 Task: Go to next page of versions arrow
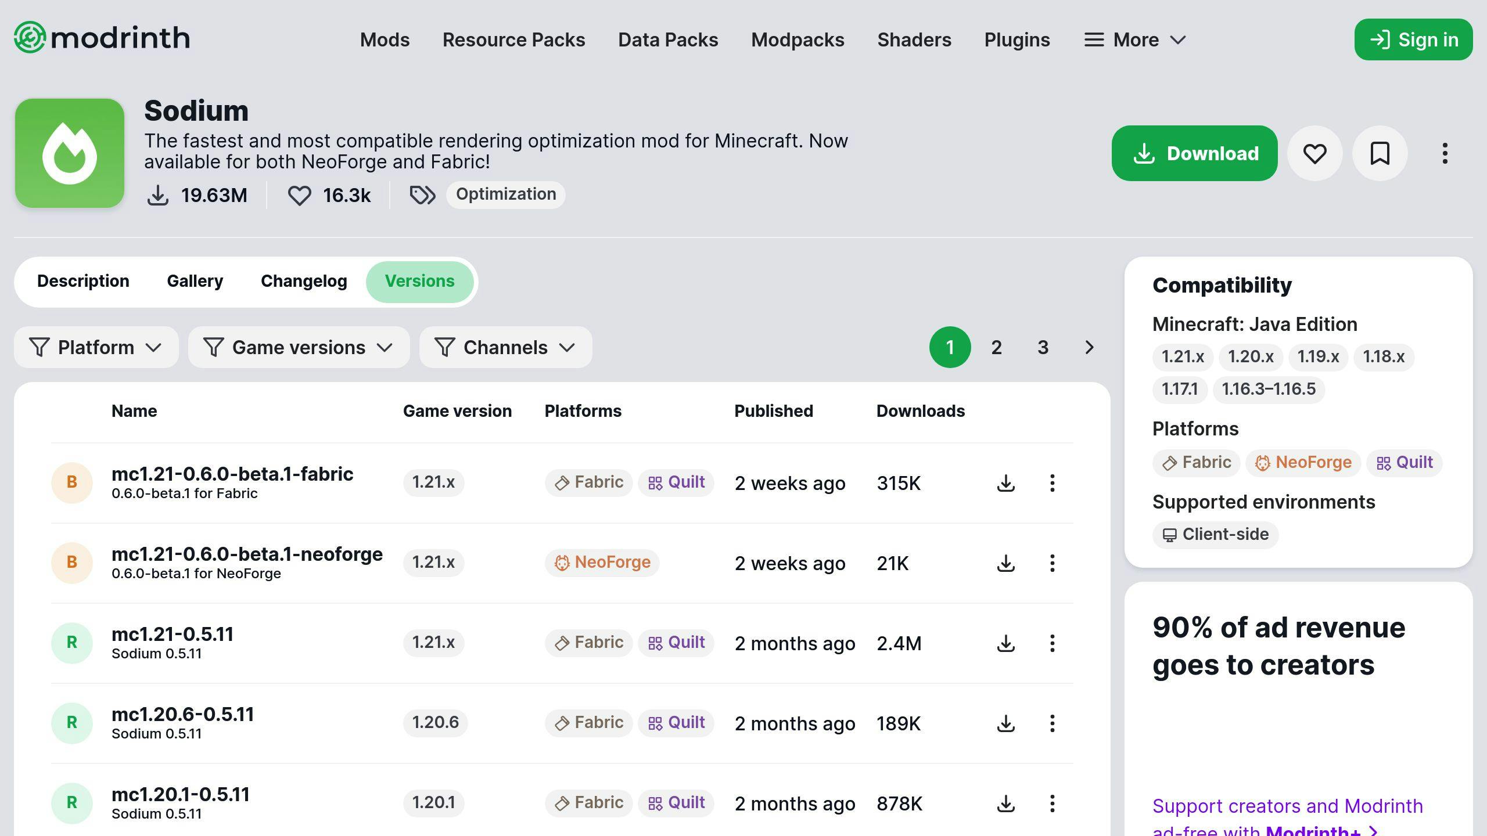1090,347
